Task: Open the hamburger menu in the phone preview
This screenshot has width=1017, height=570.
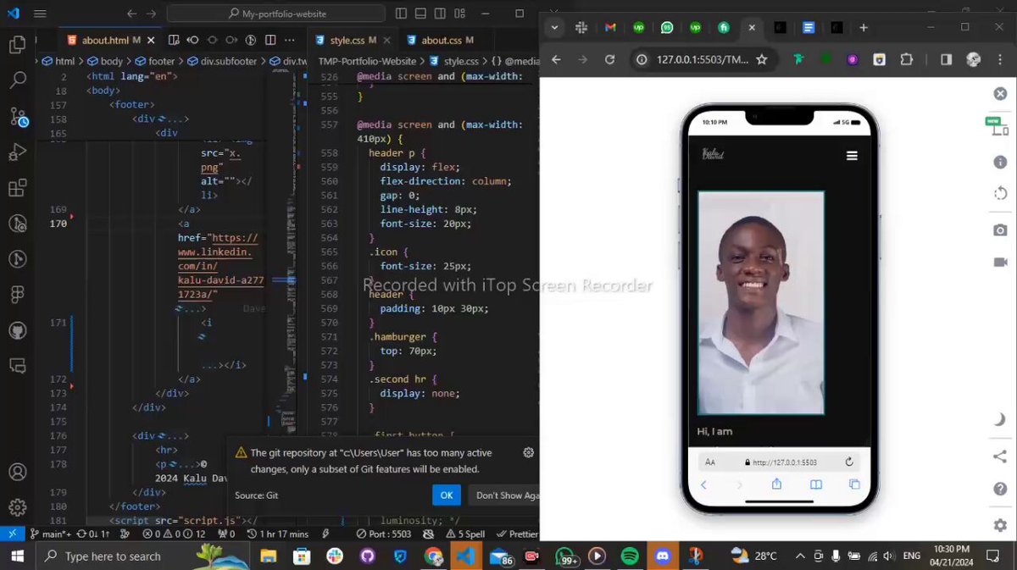Action: pos(852,156)
